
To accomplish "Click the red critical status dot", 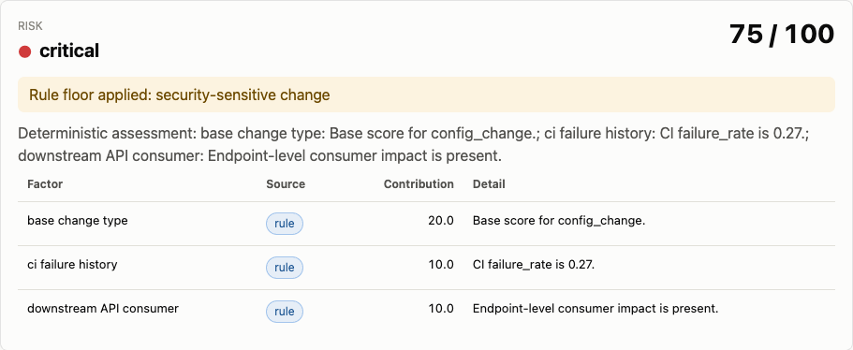I will click(x=24, y=51).
